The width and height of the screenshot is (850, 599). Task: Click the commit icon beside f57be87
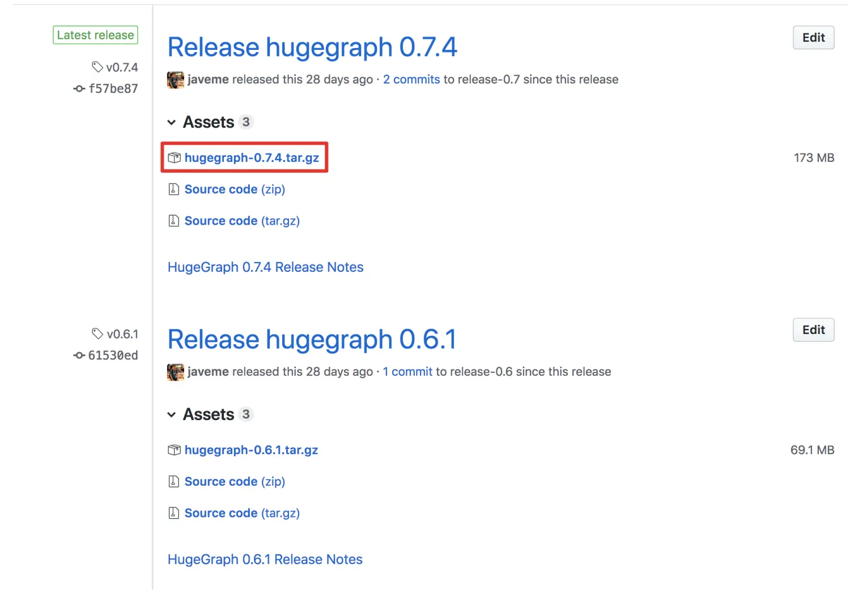(x=79, y=89)
